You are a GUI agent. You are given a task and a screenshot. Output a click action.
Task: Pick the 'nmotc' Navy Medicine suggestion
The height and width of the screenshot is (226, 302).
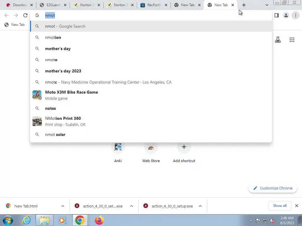coord(151,82)
